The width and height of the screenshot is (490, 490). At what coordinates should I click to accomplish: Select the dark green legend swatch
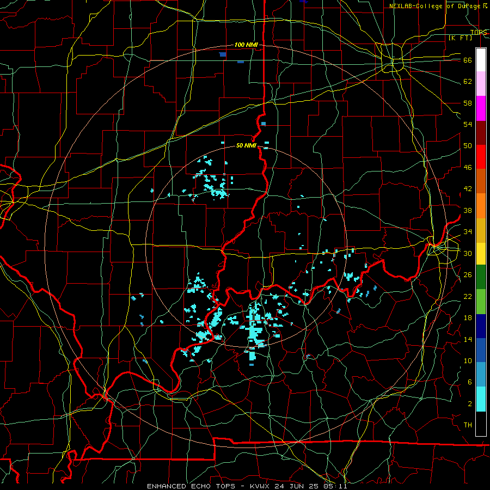481,277
